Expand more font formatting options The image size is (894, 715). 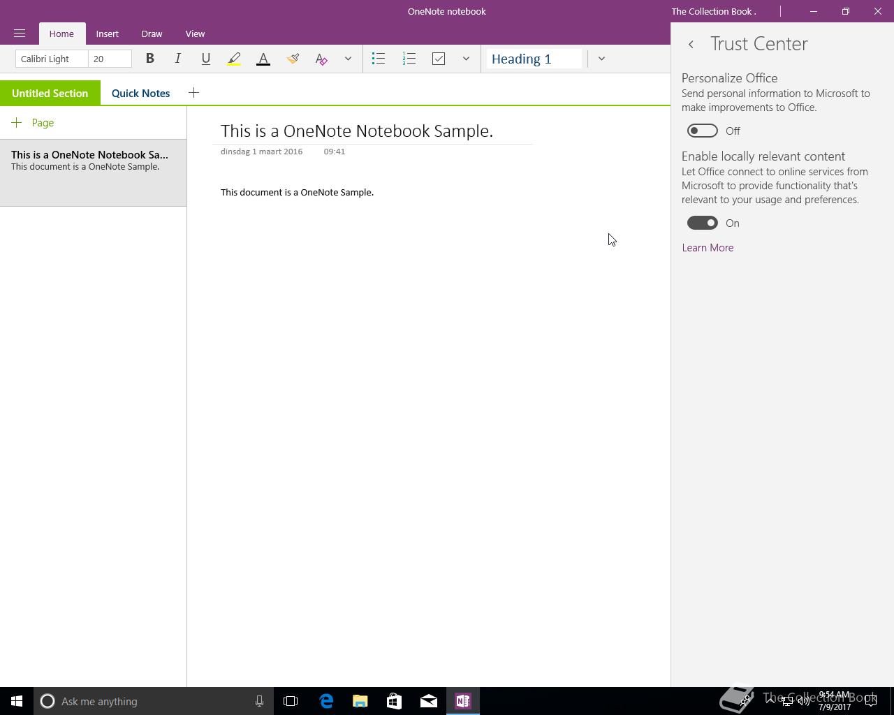click(x=348, y=59)
